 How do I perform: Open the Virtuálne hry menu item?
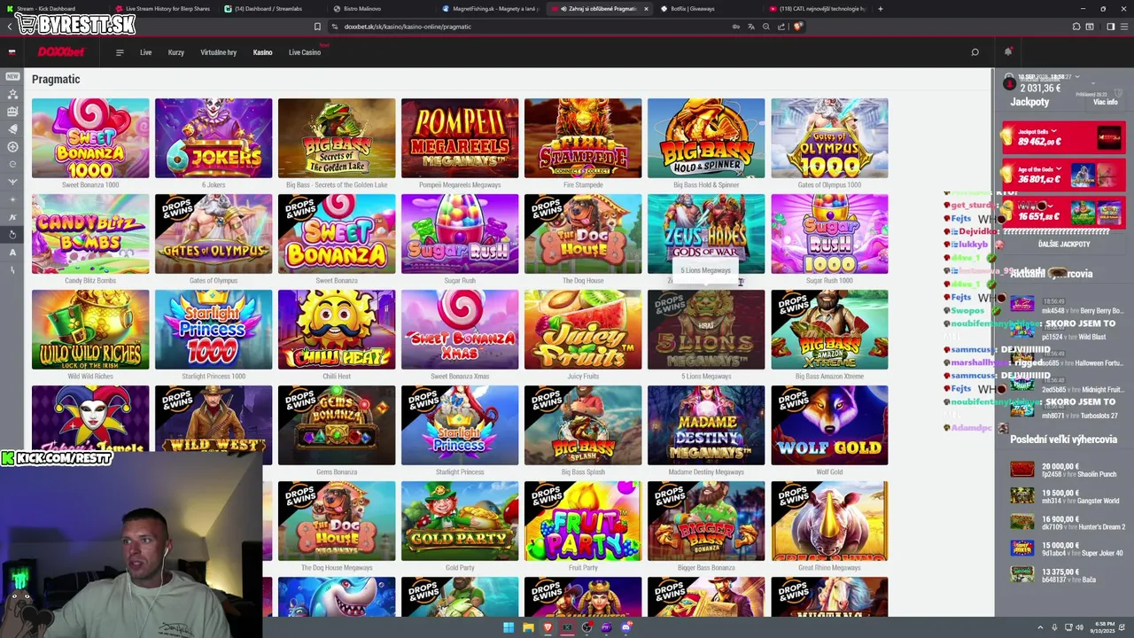tap(218, 52)
